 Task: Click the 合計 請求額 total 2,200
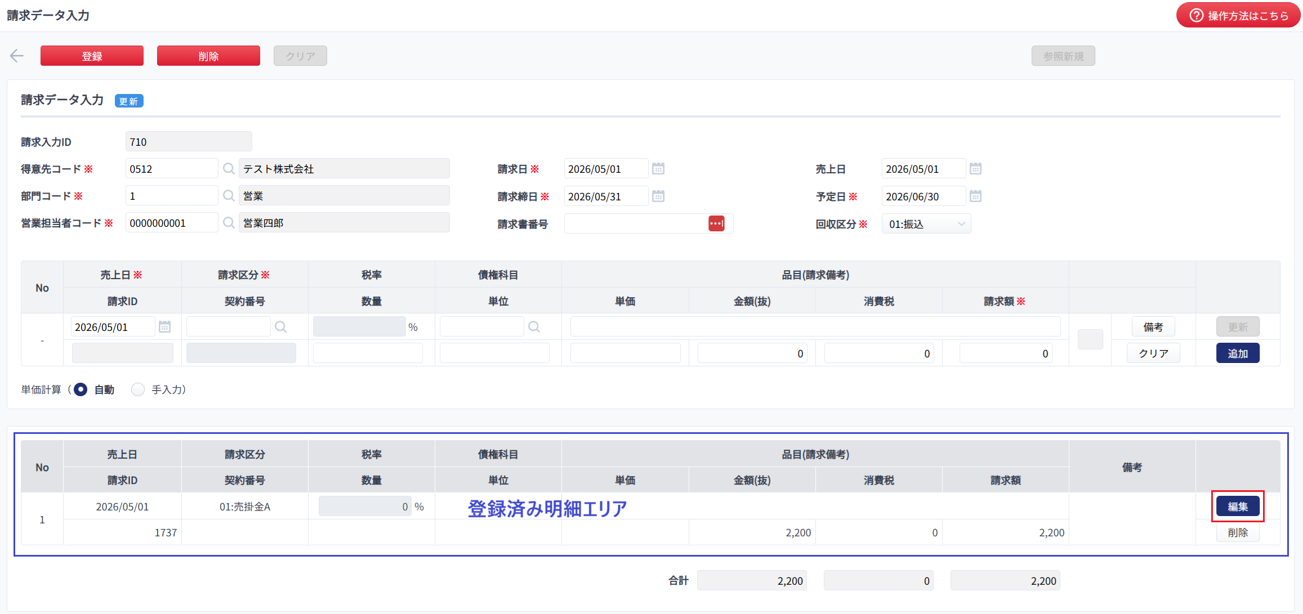coord(1005,581)
